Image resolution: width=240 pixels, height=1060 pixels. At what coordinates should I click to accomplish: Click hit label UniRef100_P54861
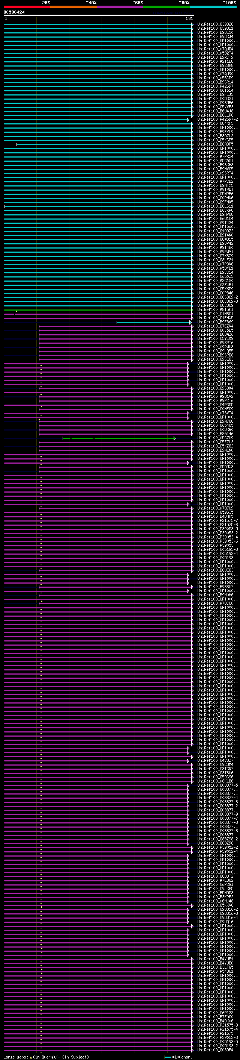point(215,972)
